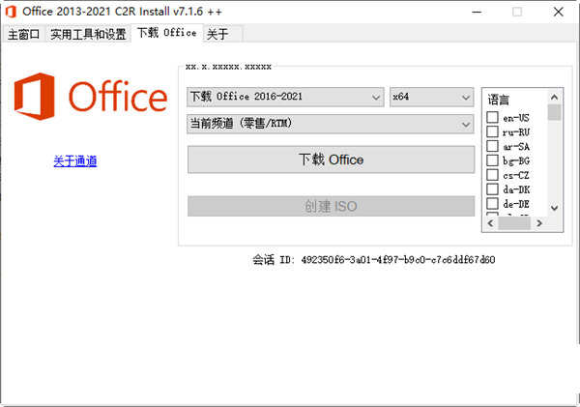Check the ar-SA language option

pos(492,147)
